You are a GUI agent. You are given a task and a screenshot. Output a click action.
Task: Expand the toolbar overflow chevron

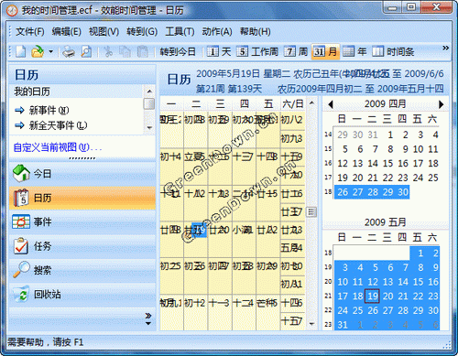[x=446, y=48]
